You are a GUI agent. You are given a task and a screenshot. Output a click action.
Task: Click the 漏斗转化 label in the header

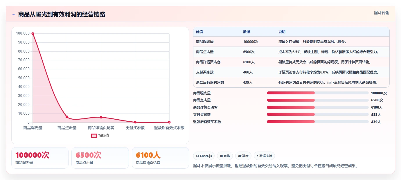tap(381, 13)
